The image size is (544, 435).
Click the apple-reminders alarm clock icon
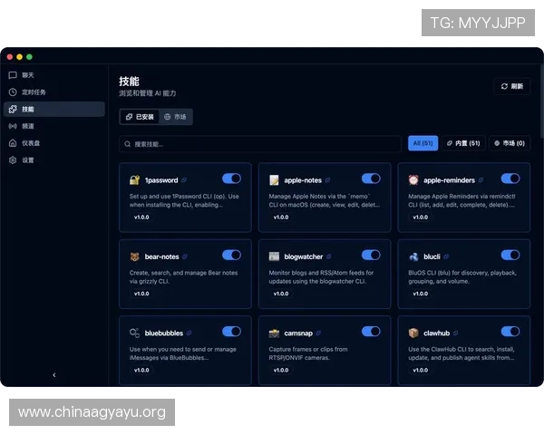tap(413, 179)
